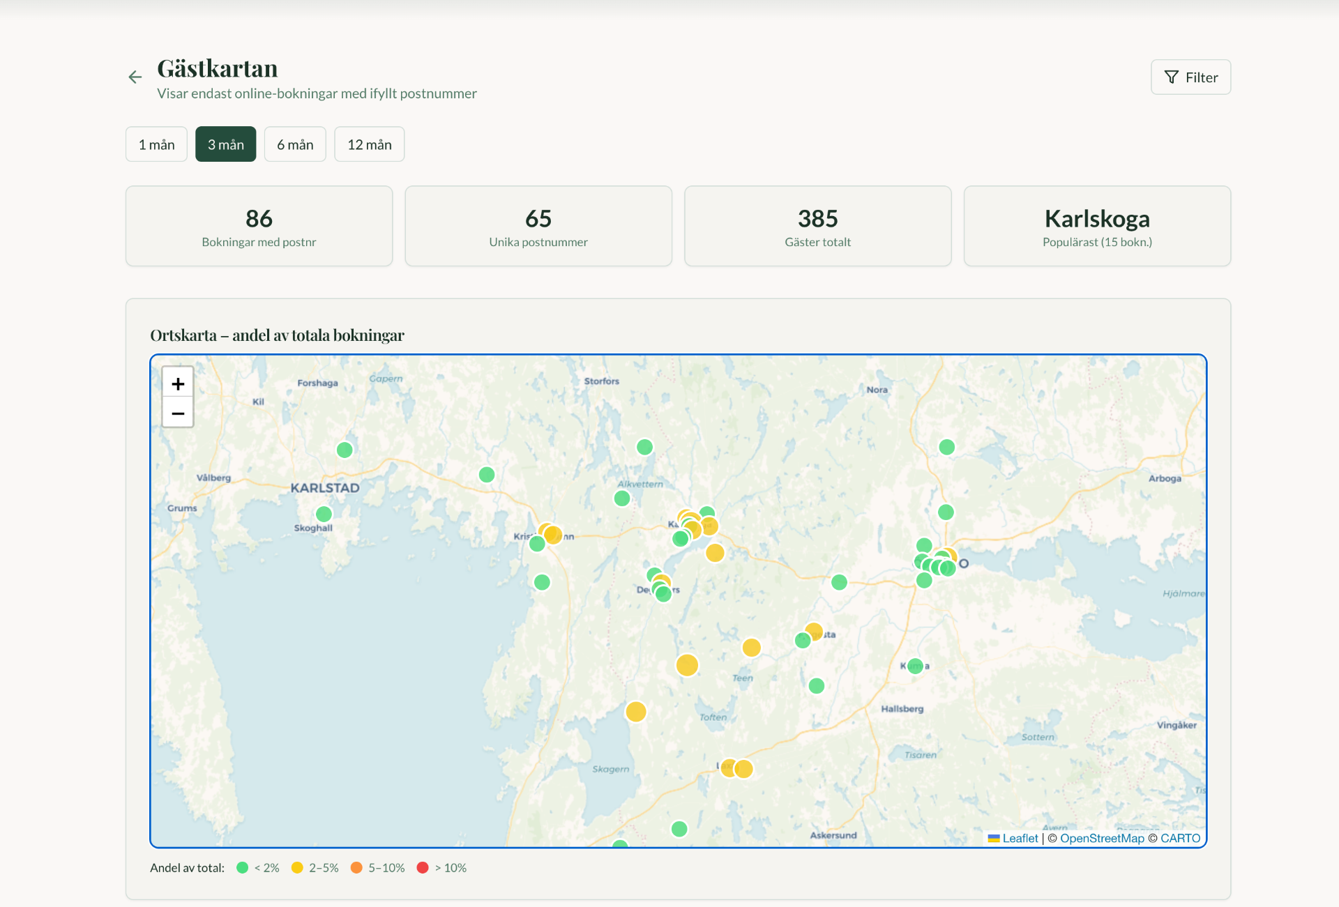This screenshot has width=1339, height=907.
Task: Click the 385 Gäster totalt card
Action: [818, 226]
